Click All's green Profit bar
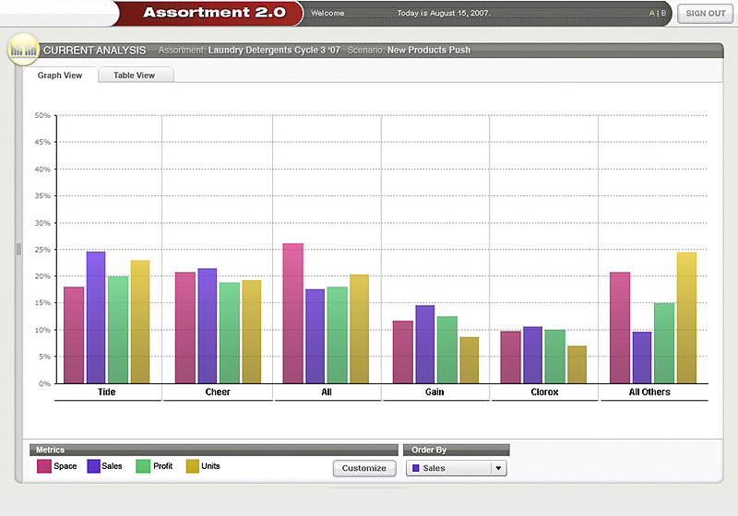 tap(338, 335)
